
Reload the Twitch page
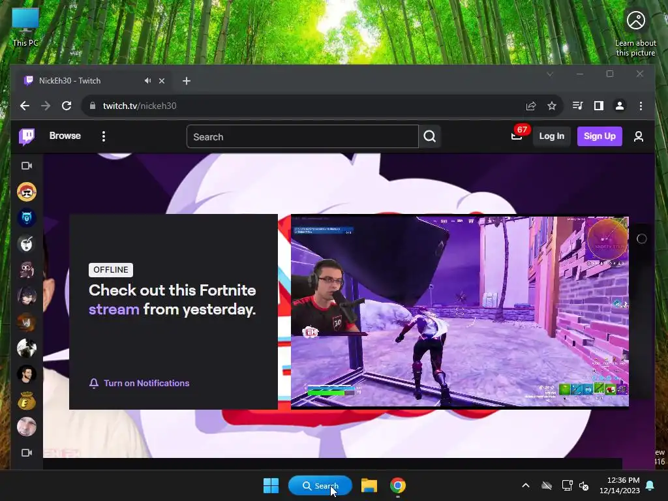click(x=67, y=106)
